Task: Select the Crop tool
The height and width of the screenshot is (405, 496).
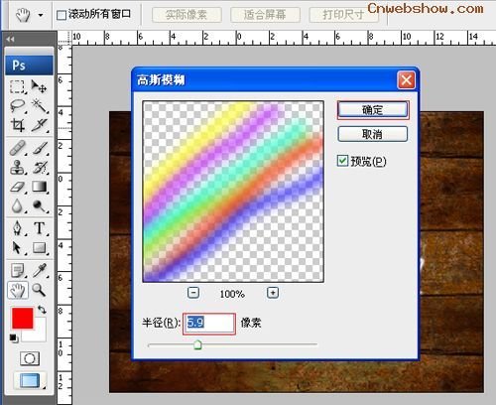Action: [17, 125]
